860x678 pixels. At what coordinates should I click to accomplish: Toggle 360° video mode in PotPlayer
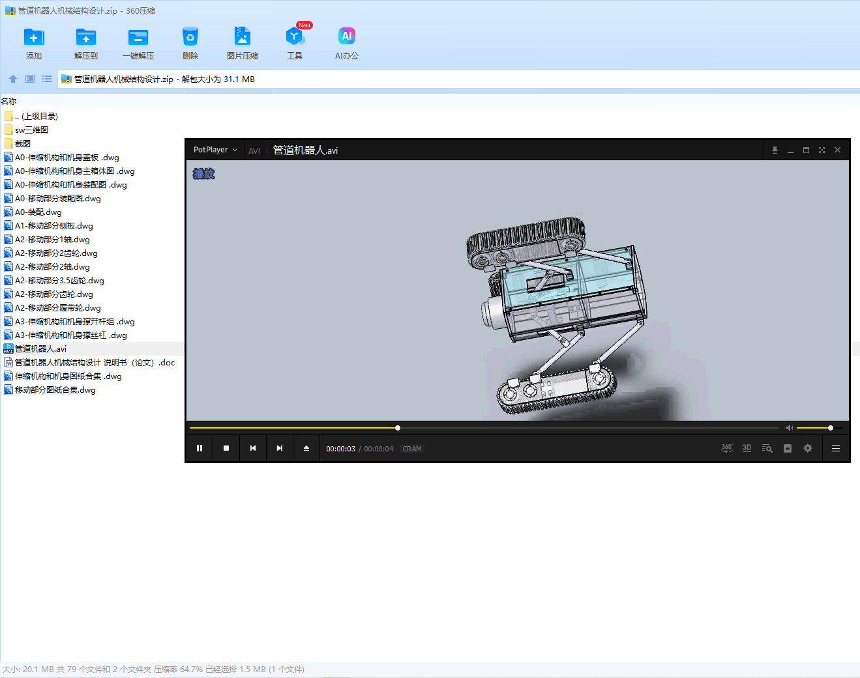click(727, 448)
